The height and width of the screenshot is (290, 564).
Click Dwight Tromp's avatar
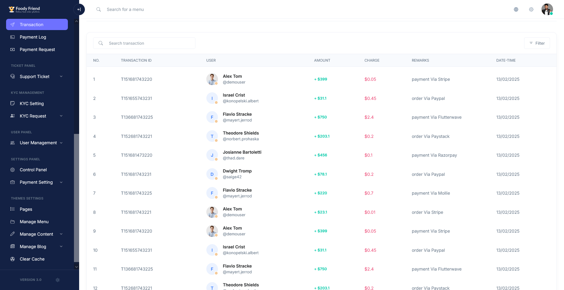pyautogui.click(x=212, y=174)
